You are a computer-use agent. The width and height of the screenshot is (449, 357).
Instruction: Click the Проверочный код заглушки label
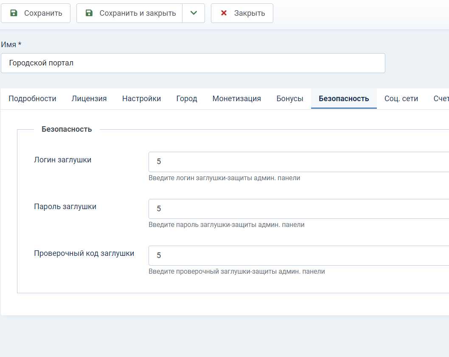coord(84,253)
